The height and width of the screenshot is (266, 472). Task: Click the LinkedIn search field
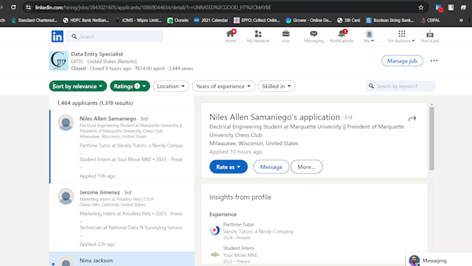coord(115,36)
